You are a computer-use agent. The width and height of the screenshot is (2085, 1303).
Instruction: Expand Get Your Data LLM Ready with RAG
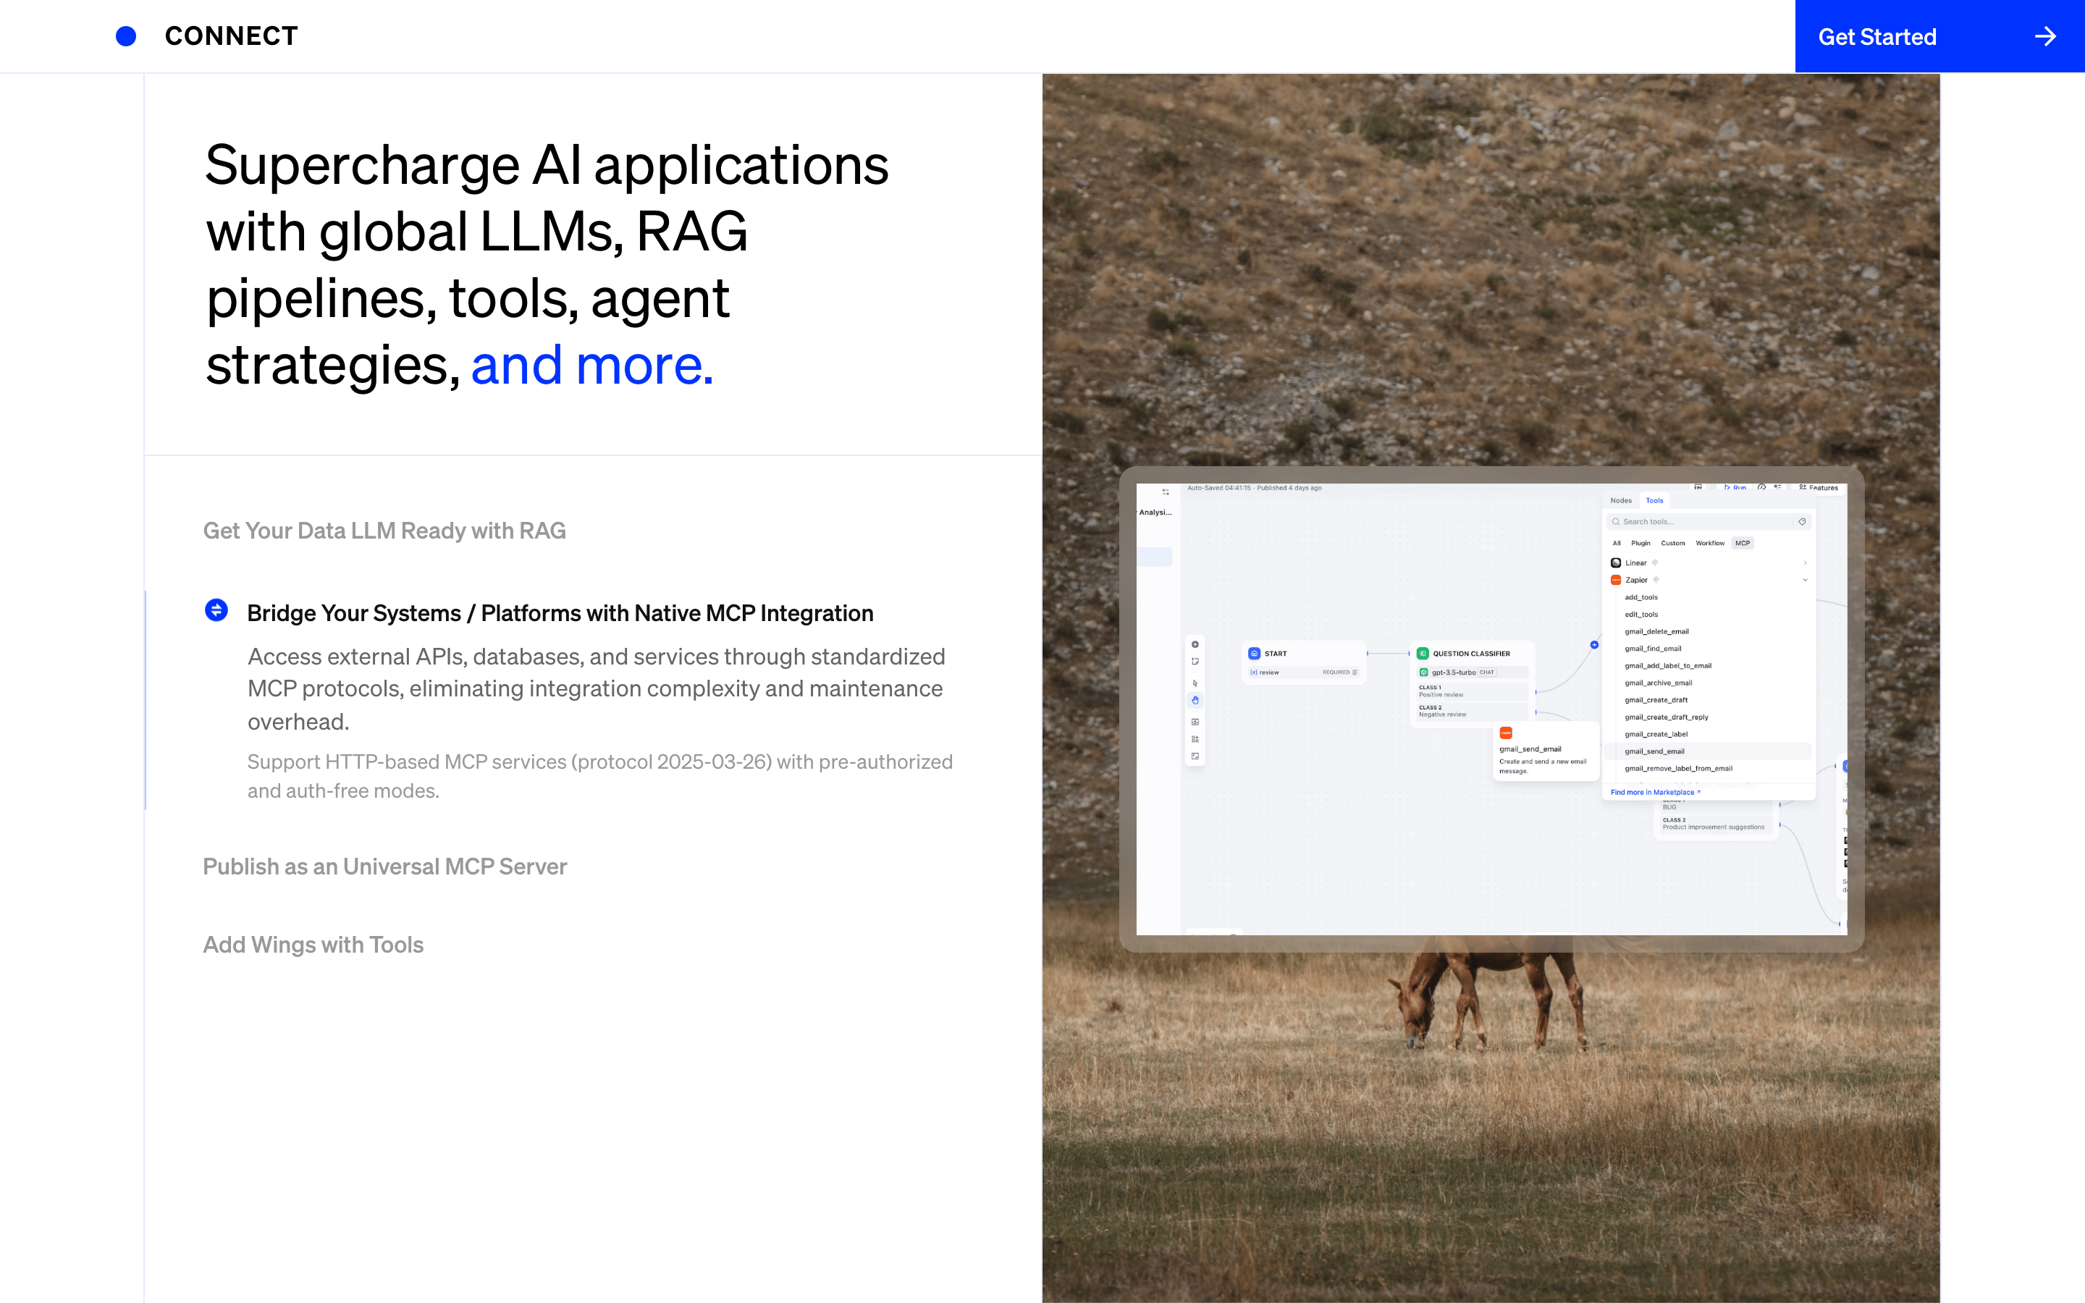(384, 530)
